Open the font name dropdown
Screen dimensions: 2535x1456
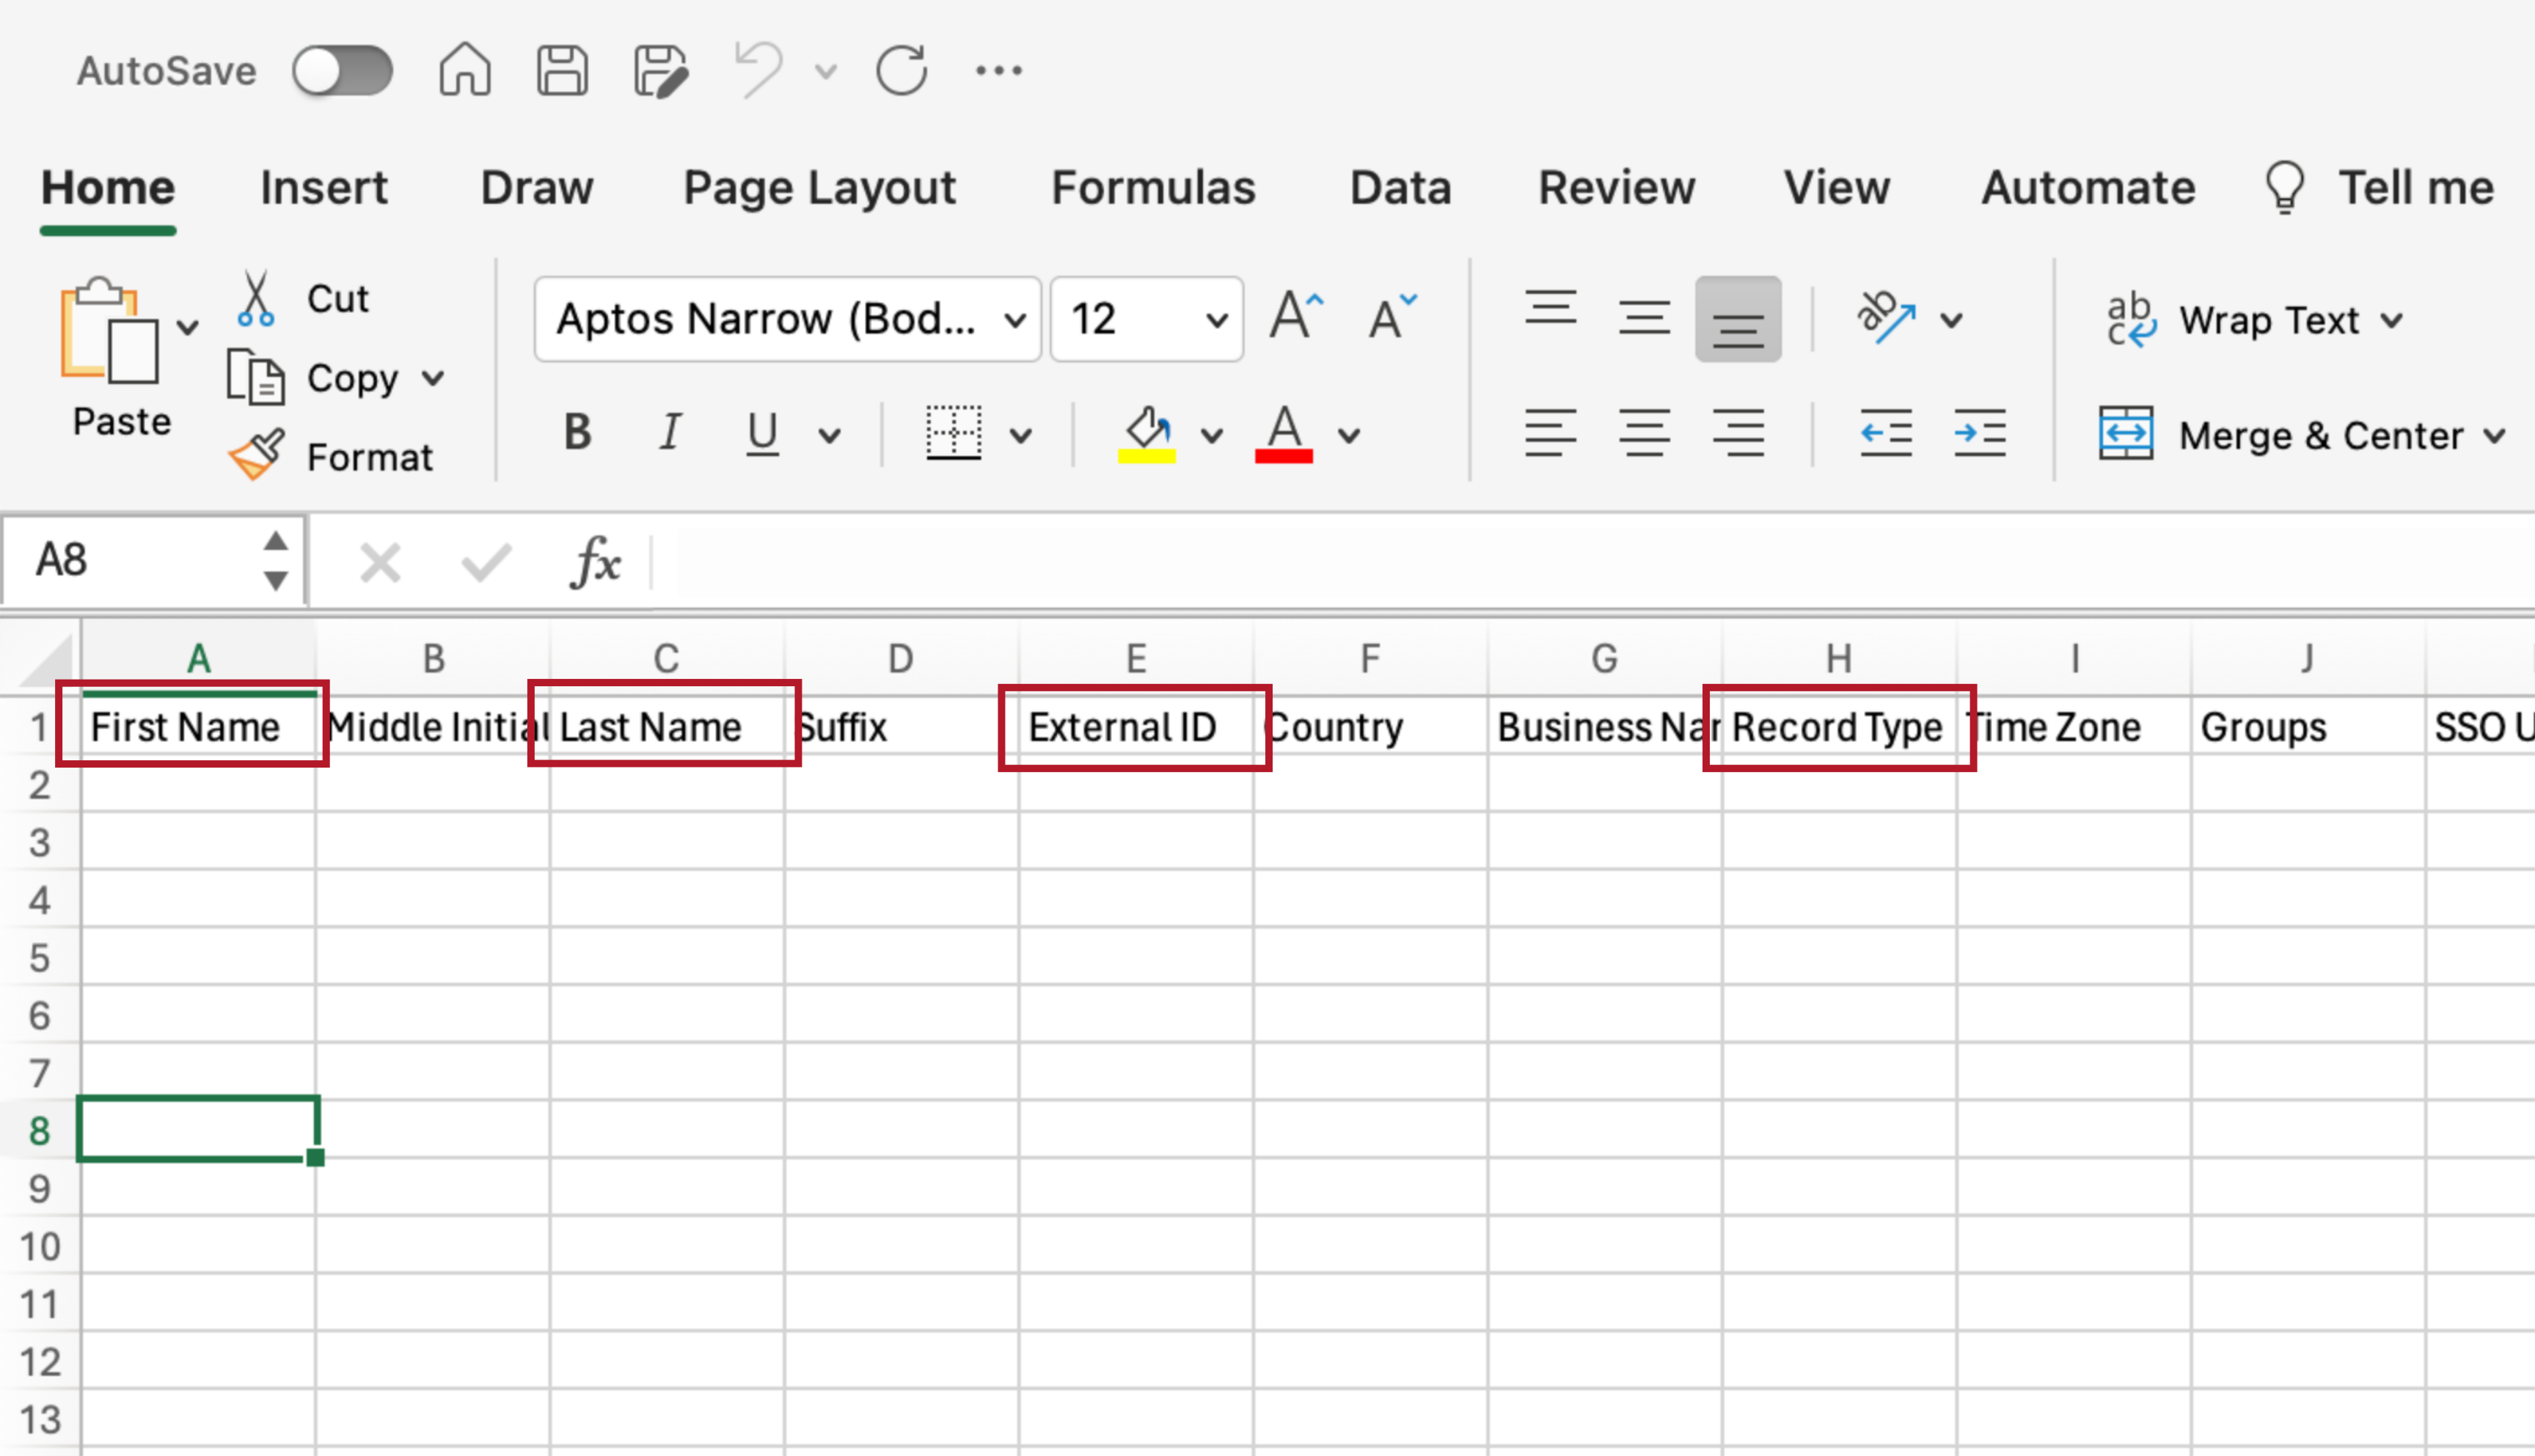(x=1014, y=319)
